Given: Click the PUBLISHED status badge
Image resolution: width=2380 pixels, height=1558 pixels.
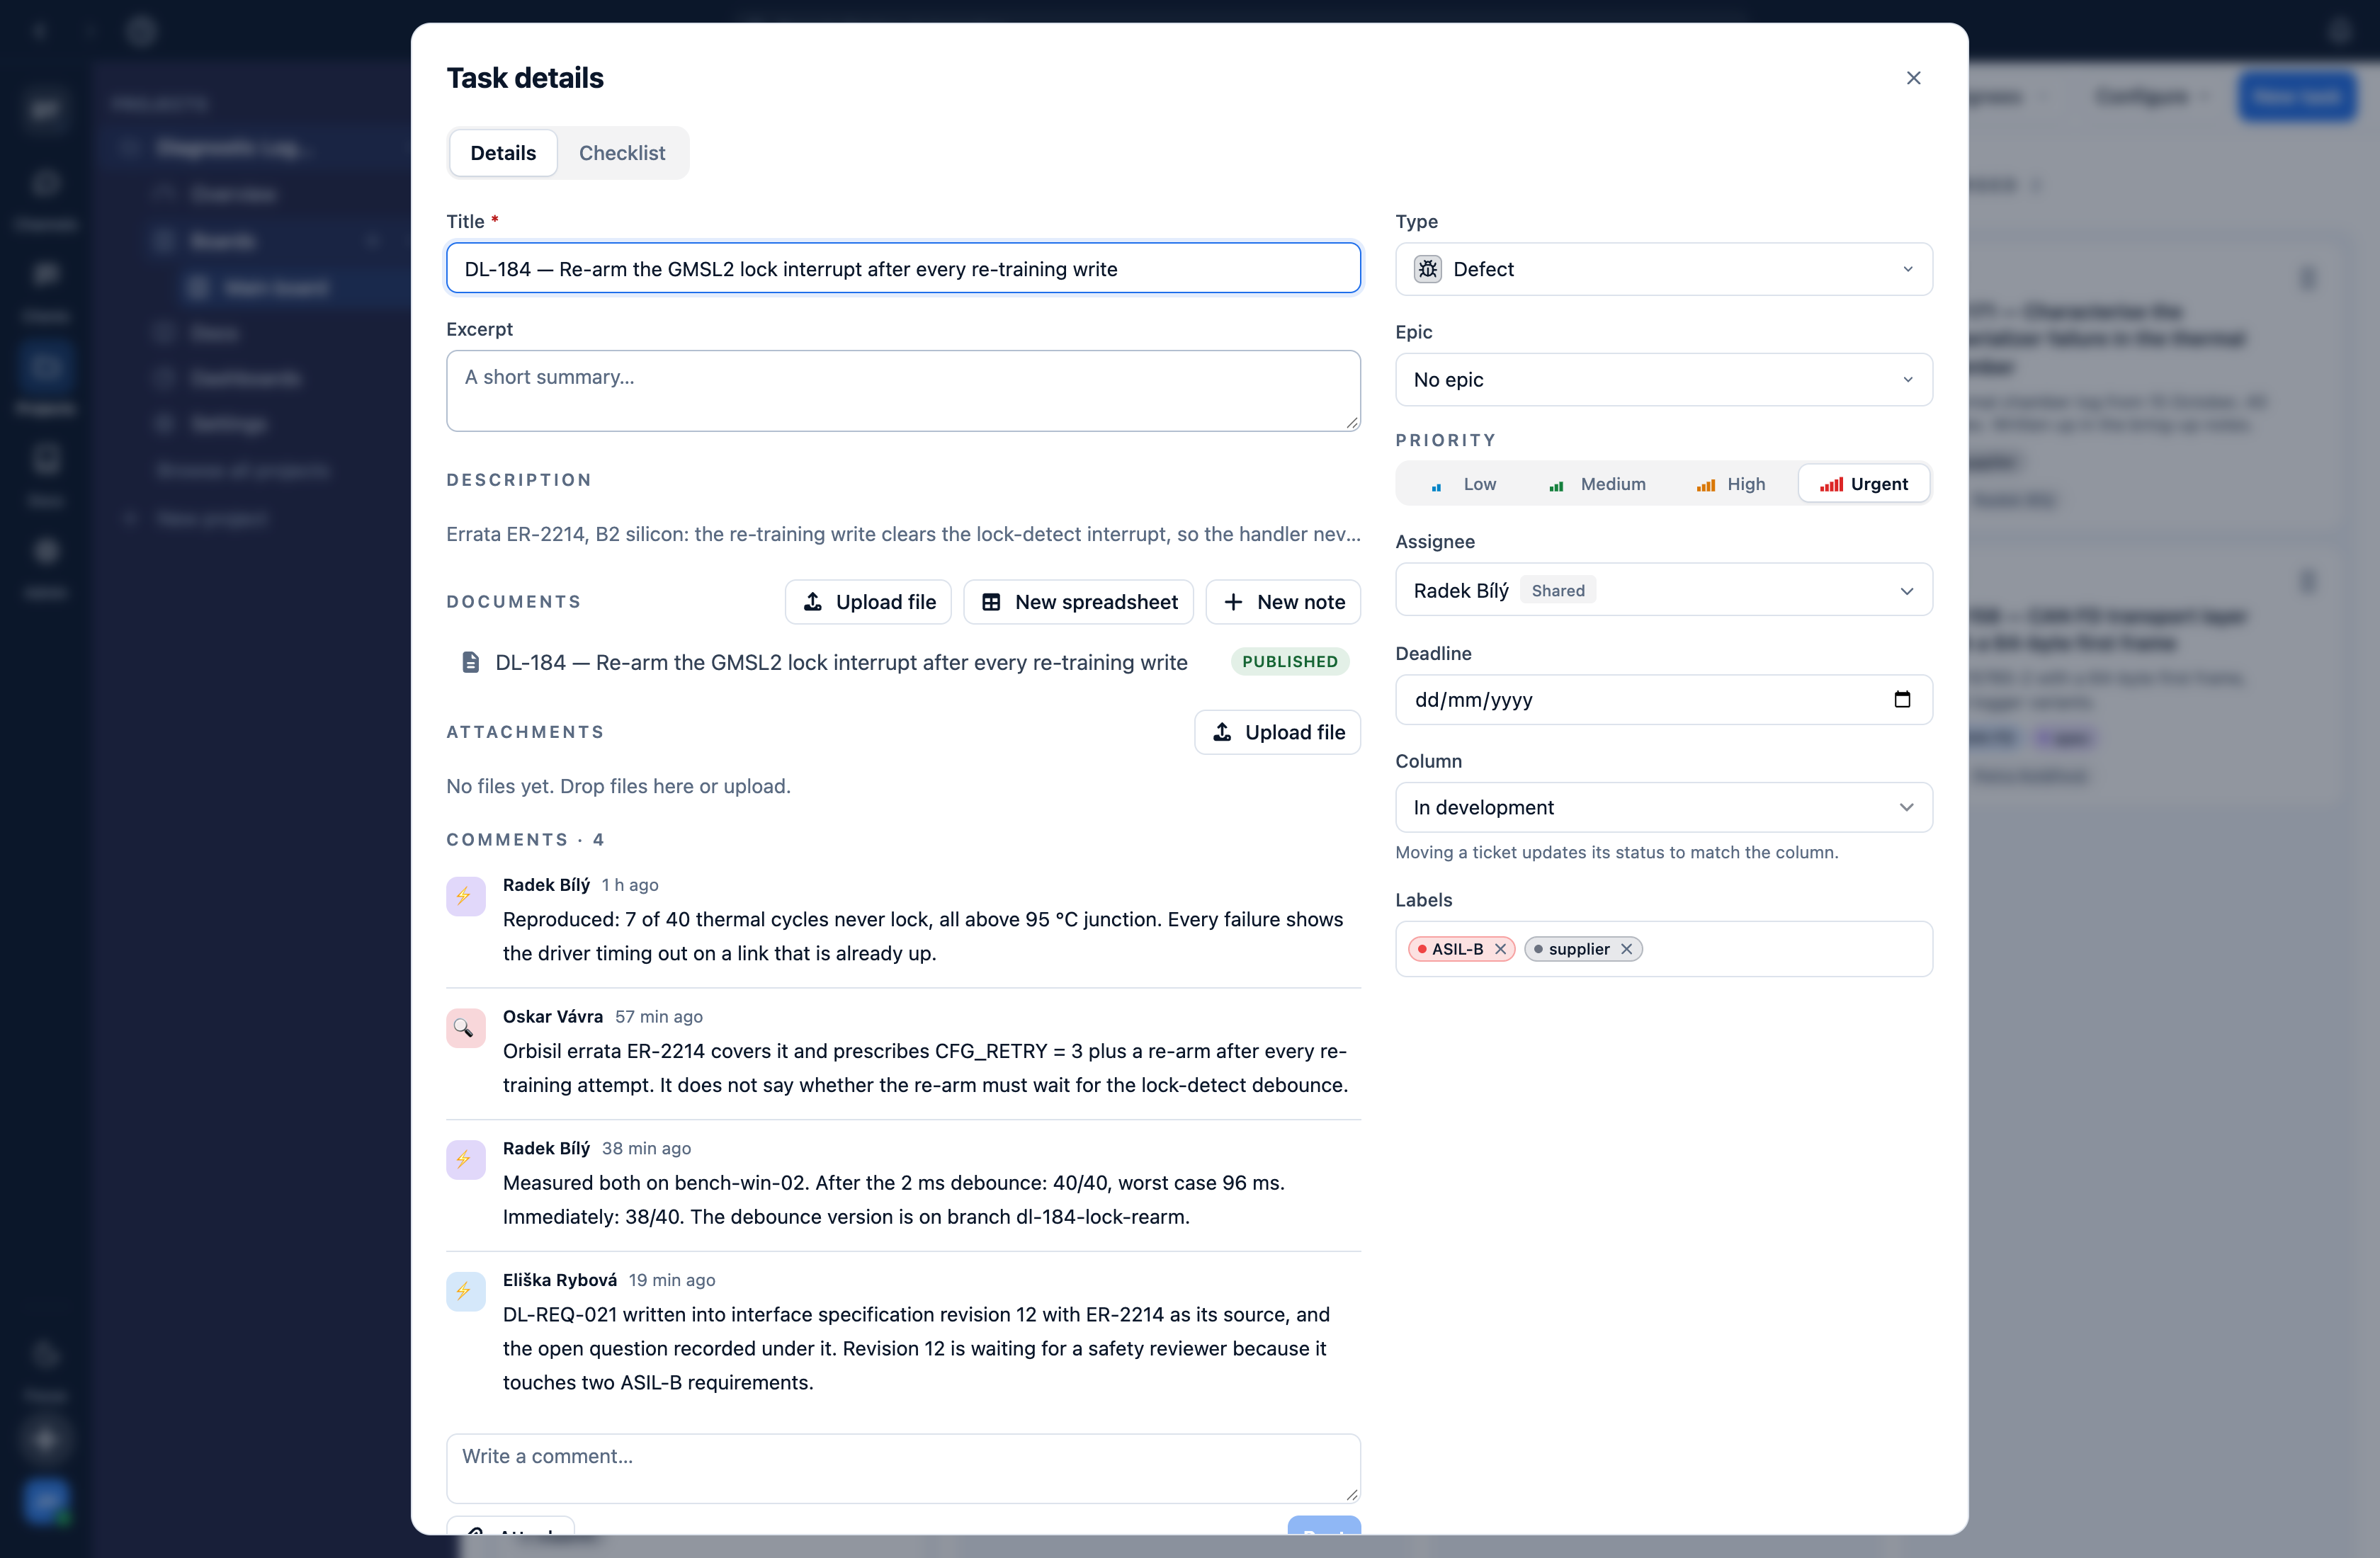Looking at the screenshot, I should click(x=1289, y=662).
